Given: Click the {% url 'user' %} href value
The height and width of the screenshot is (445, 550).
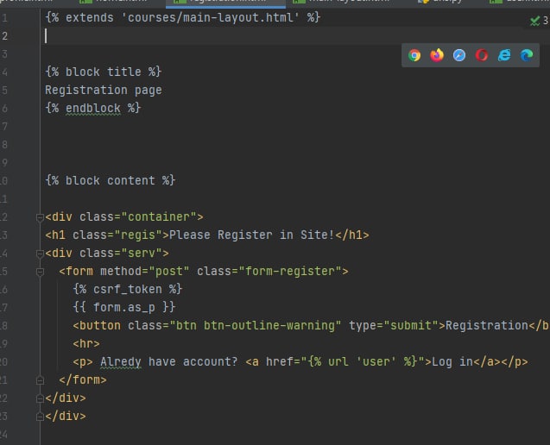Looking at the screenshot, I should coord(363,361).
